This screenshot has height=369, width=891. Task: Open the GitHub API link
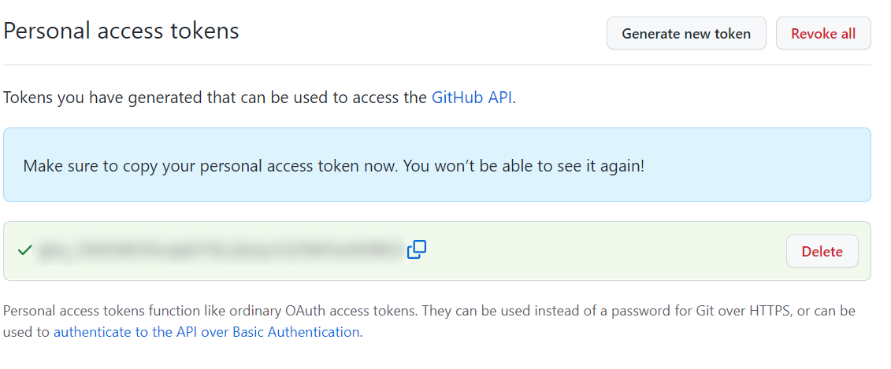(x=472, y=98)
